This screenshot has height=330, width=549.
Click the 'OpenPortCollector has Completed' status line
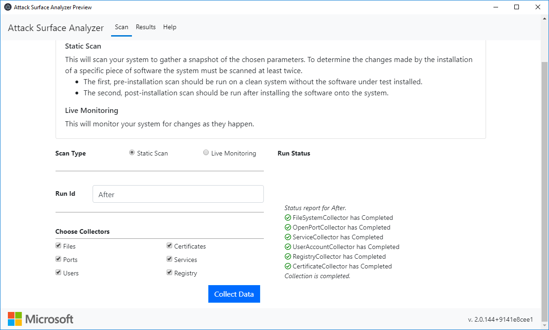click(x=341, y=227)
